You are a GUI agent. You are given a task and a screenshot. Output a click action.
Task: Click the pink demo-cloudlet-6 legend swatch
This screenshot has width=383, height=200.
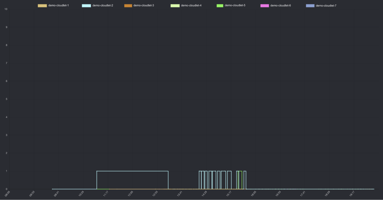click(x=265, y=6)
